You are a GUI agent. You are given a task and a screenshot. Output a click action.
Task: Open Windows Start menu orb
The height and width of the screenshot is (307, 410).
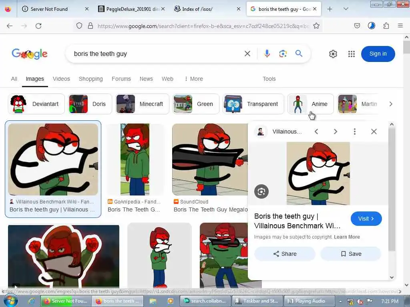coord(10,301)
